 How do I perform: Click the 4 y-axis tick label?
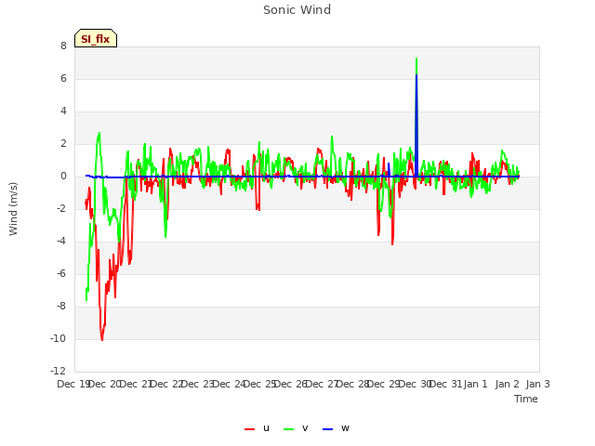pos(63,111)
